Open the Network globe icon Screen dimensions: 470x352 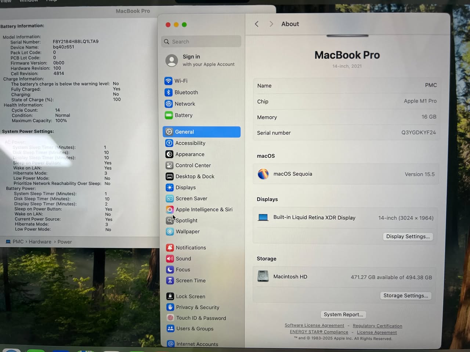(x=169, y=104)
